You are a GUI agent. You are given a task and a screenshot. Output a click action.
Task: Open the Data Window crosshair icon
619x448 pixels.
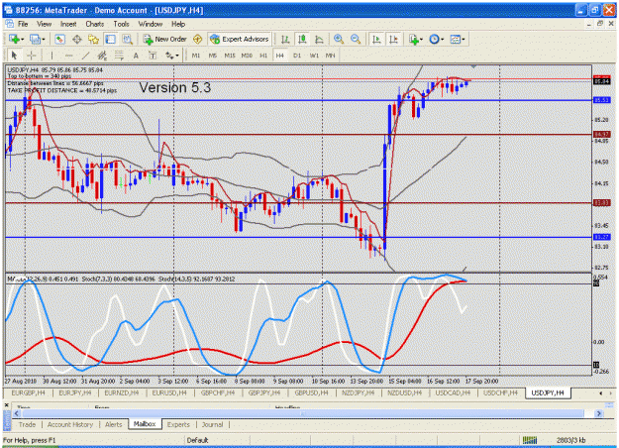click(x=76, y=39)
